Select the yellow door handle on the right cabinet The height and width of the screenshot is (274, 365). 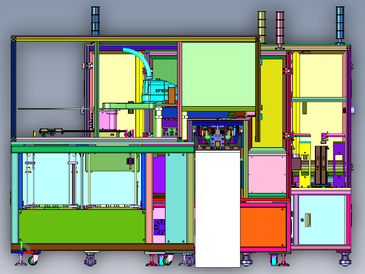(x=308, y=220)
